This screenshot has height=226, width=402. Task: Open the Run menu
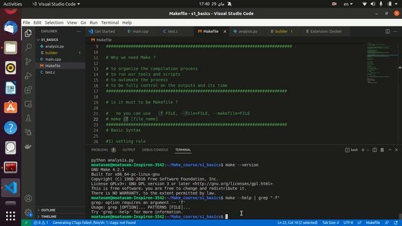(94, 23)
